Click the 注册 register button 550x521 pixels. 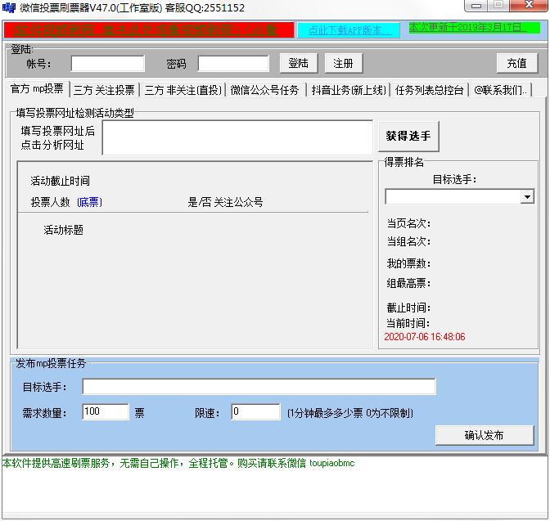tap(344, 64)
